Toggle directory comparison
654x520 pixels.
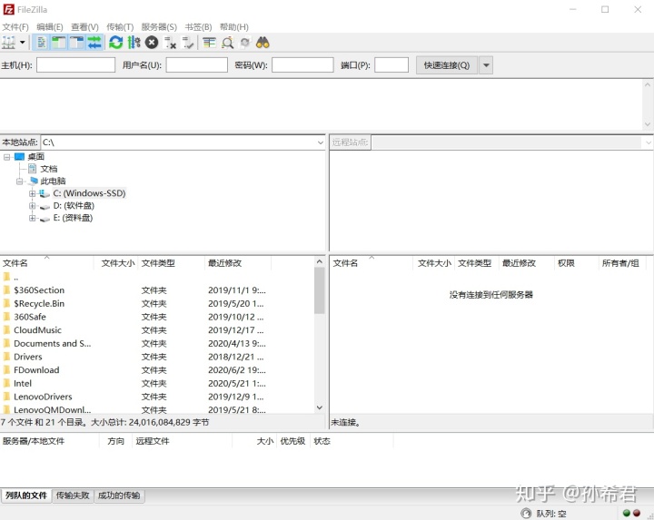click(227, 43)
